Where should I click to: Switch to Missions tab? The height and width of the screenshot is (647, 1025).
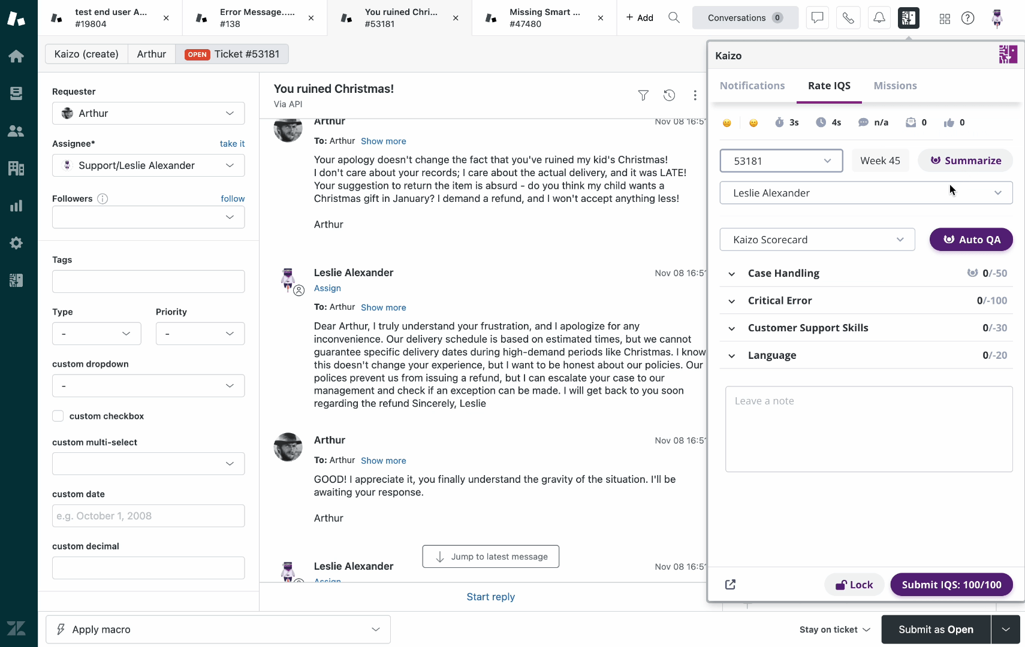(x=895, y=86)
